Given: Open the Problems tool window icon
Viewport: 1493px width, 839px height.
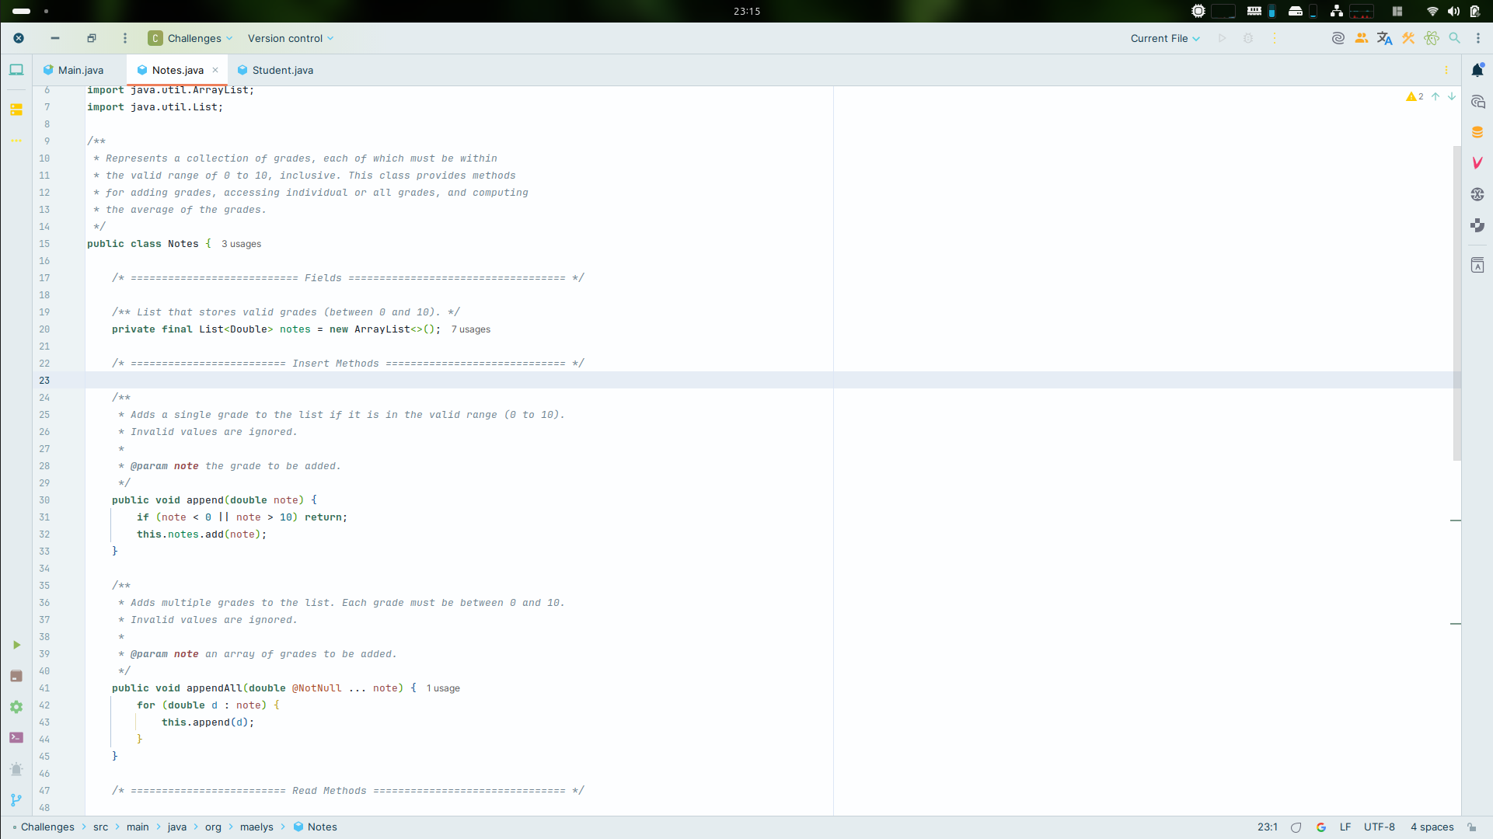Looking at the screenshot, I should coord(16,769).
